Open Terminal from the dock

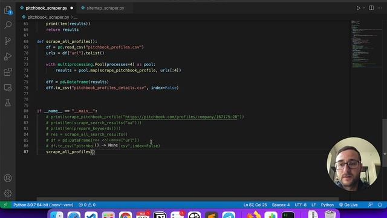click(288, 214)
